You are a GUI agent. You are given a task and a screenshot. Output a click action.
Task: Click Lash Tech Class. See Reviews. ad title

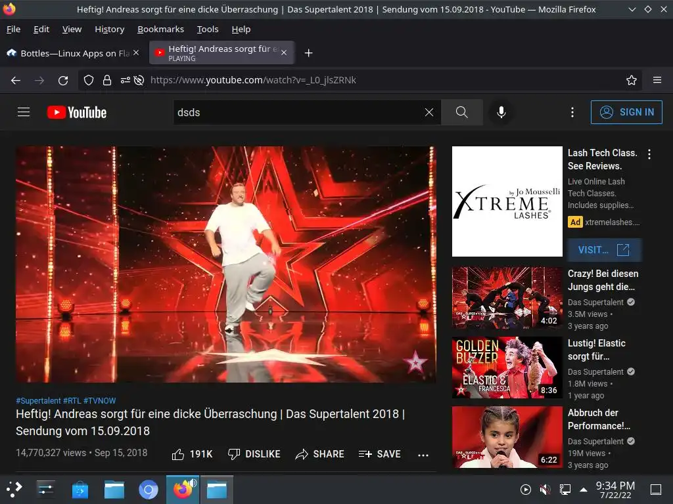point(603,159)
